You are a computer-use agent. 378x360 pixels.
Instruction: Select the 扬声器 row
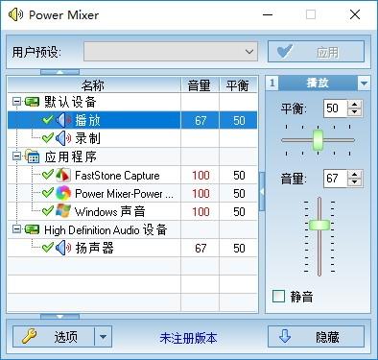click(x=132, y=248)
